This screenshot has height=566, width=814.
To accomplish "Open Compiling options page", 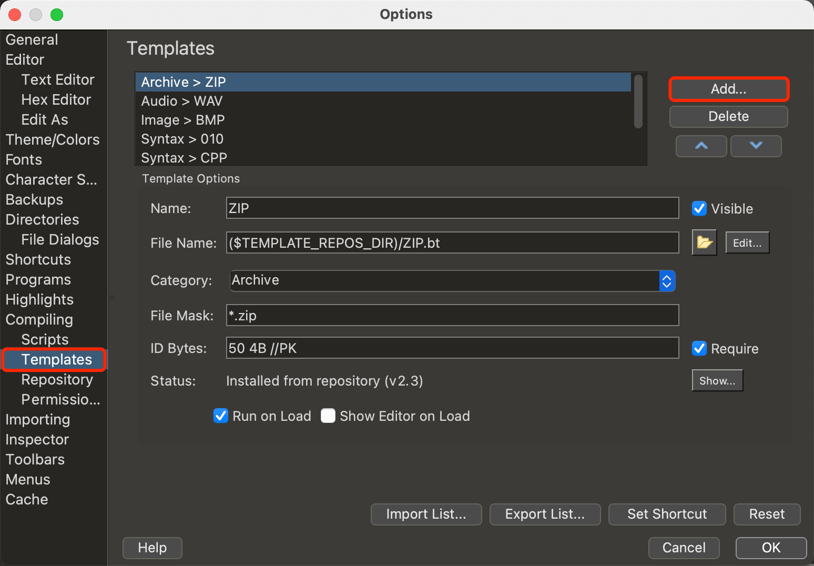I will click(39, 319).
